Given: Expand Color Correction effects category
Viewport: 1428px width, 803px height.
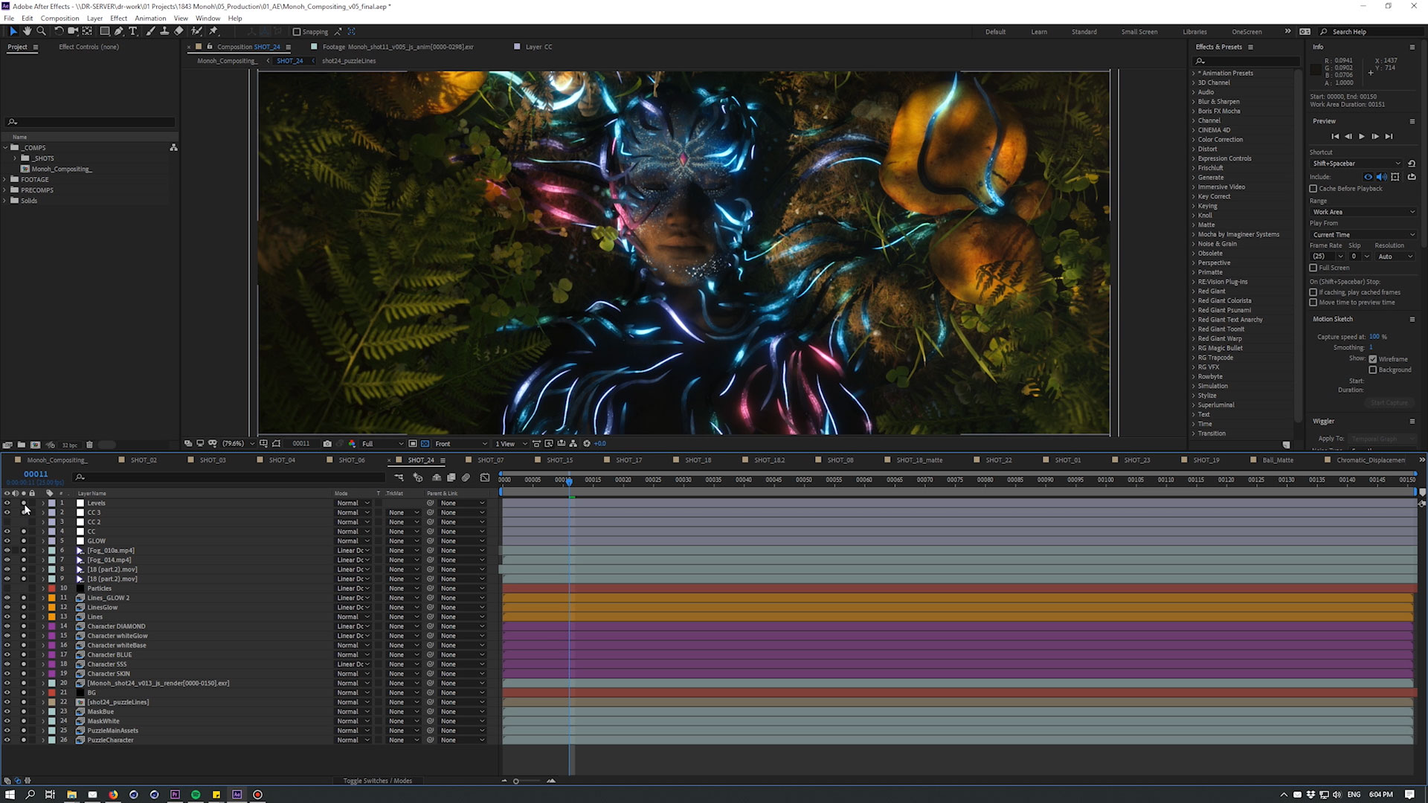Looking at the screenshot, I should (1194, 140).
